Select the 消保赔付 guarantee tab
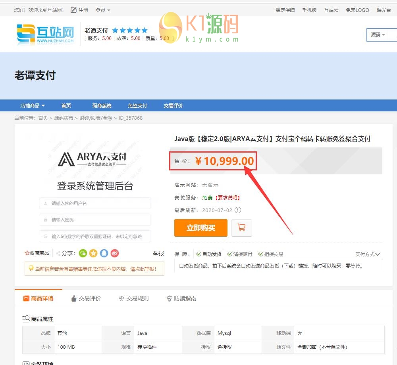 (x=240, y=254)
